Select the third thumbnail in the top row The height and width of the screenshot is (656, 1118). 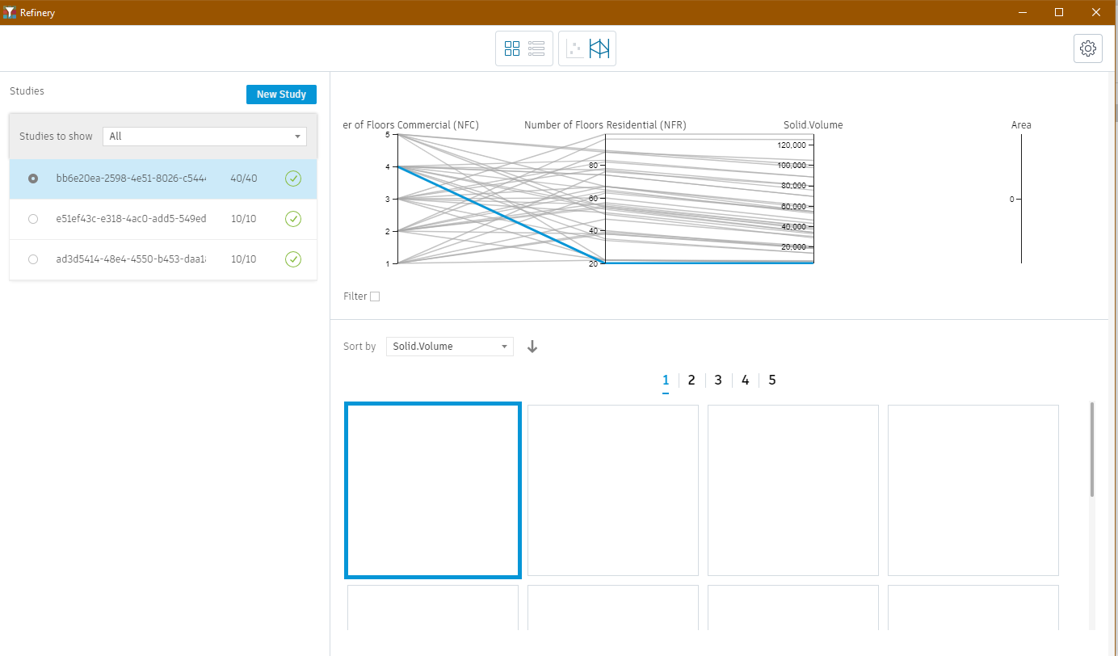click(x=793, y=490)
